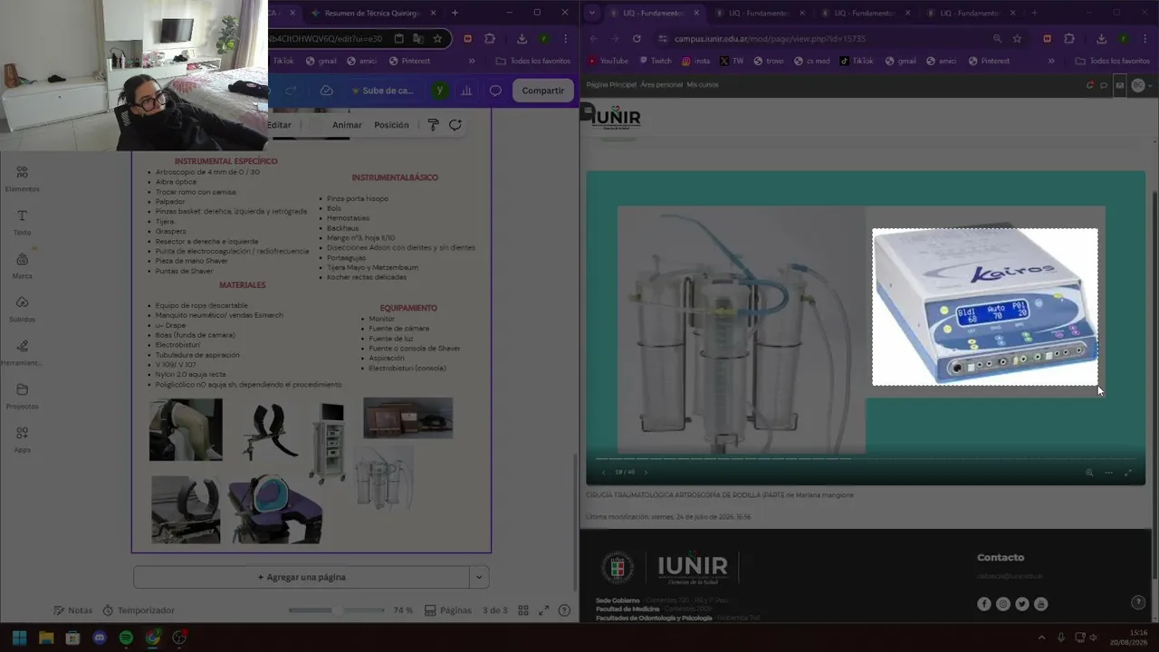Click Agregar una página button
Viewport: 1159px width, 652px height.
(302, 577)
